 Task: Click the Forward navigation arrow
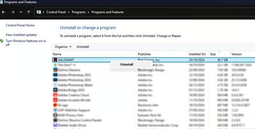click(x=13, y=12)
